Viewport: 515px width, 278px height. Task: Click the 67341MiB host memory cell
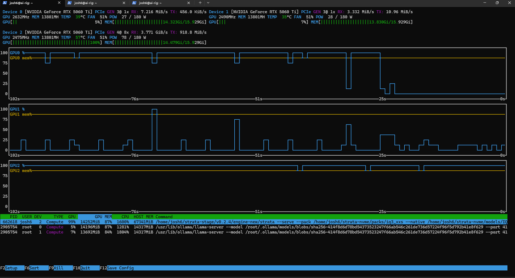(x=144, y=222)
